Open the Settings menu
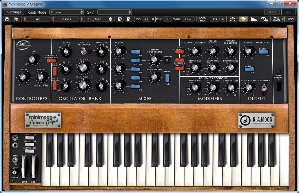299x193 pixels. tap(14, 12)
